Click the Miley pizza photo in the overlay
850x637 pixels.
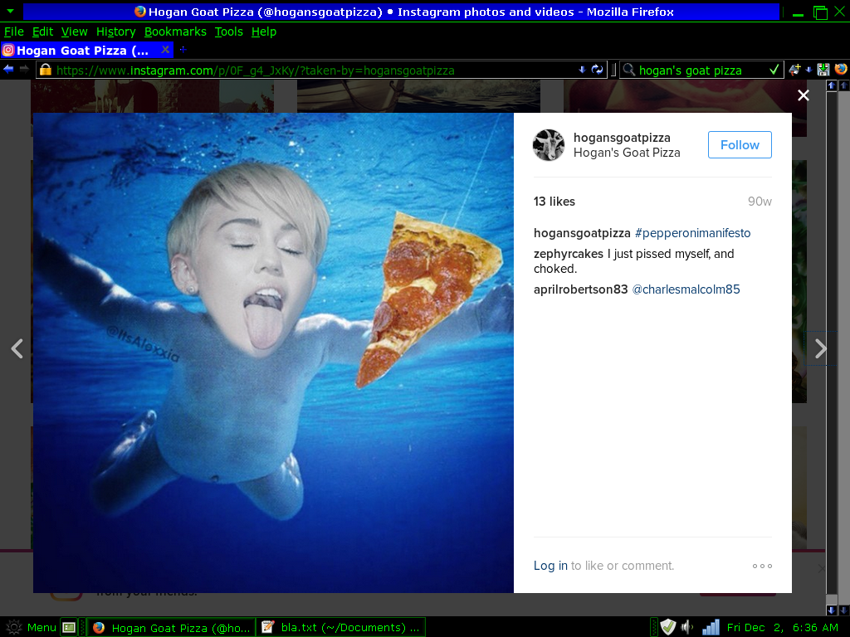273,353
